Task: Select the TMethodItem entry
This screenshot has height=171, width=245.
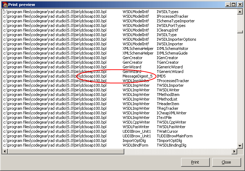Action: (x=168, y=95)
